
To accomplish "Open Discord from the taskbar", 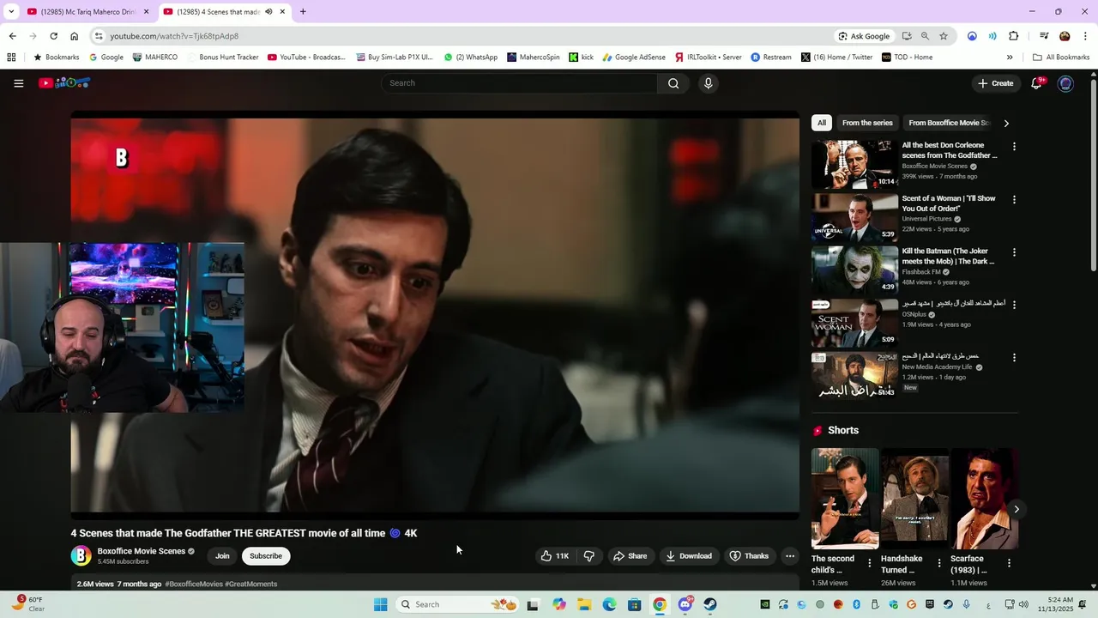I will click(685, 604).
